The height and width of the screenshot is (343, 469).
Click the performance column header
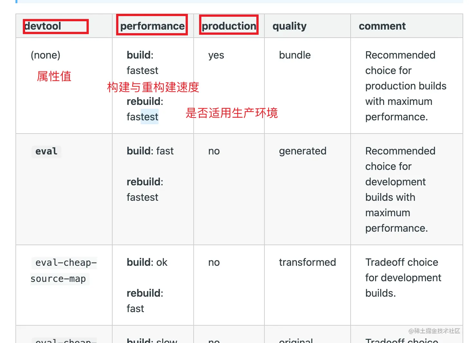point(152,26)
